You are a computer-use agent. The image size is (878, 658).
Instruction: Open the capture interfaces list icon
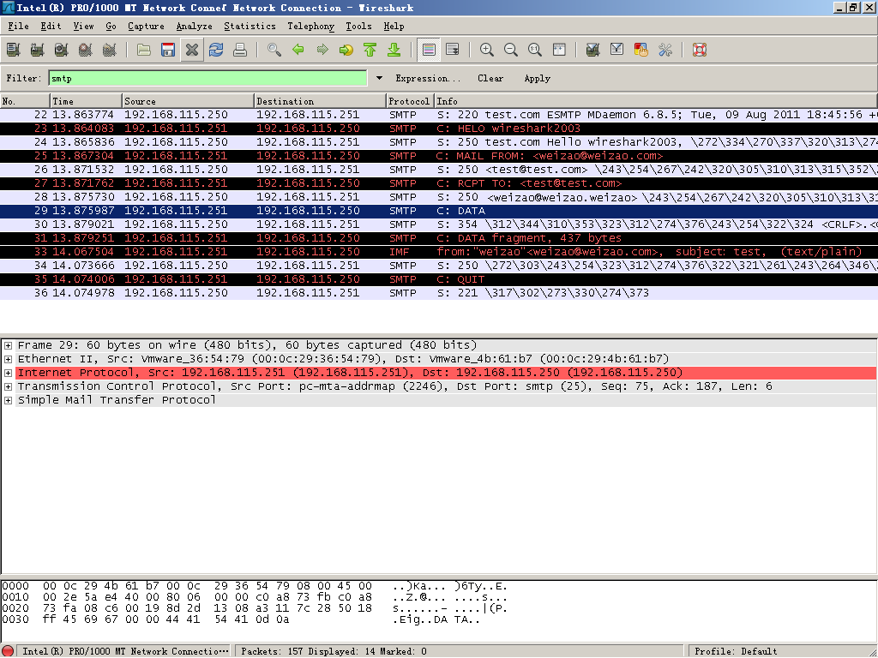(x=14, y=50)
